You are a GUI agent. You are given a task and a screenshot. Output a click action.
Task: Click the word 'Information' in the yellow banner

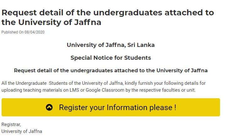[x=127, y=107]
